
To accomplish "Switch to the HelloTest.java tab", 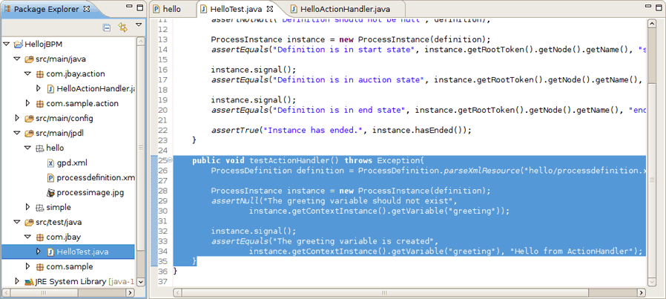I will 236,9.
